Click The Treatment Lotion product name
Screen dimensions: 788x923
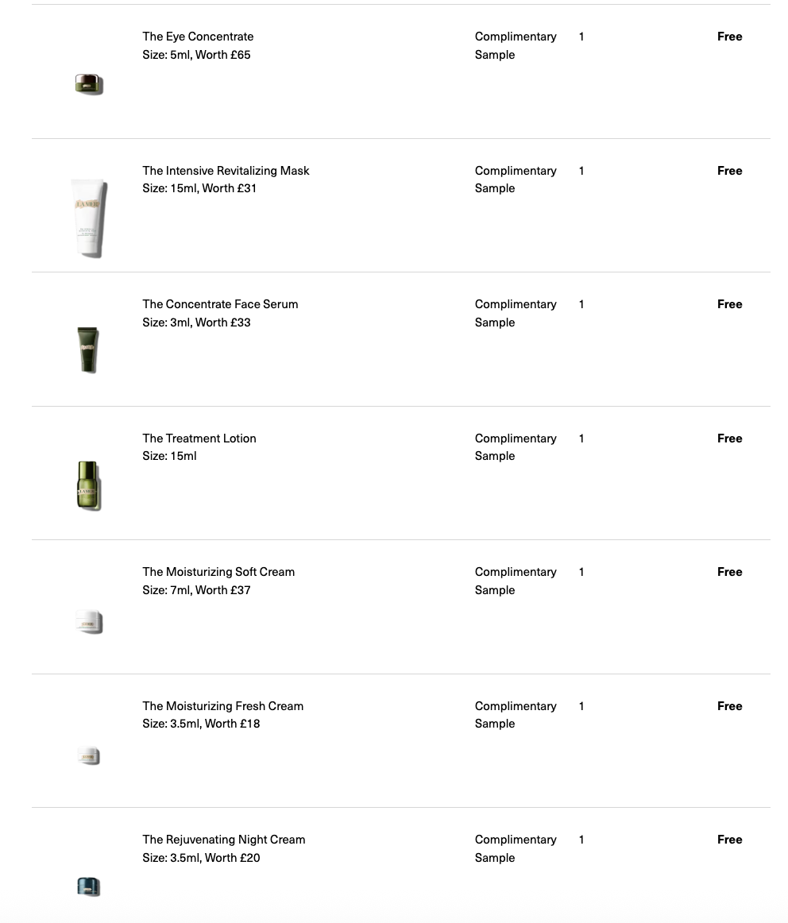point(199,438)
